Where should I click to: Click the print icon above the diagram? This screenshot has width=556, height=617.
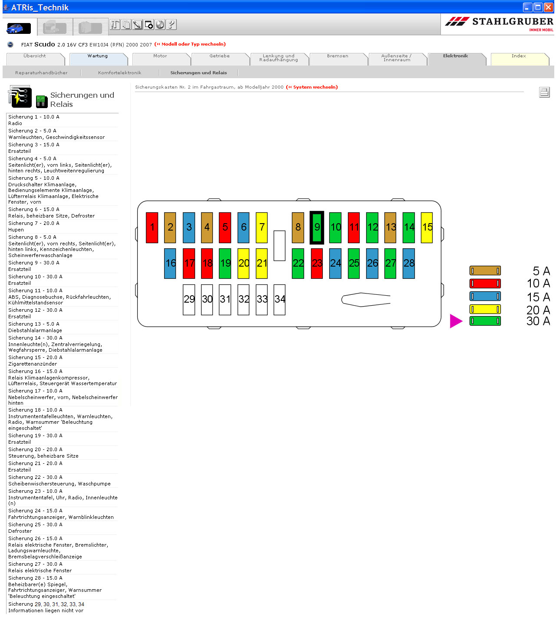pos(544,92)
